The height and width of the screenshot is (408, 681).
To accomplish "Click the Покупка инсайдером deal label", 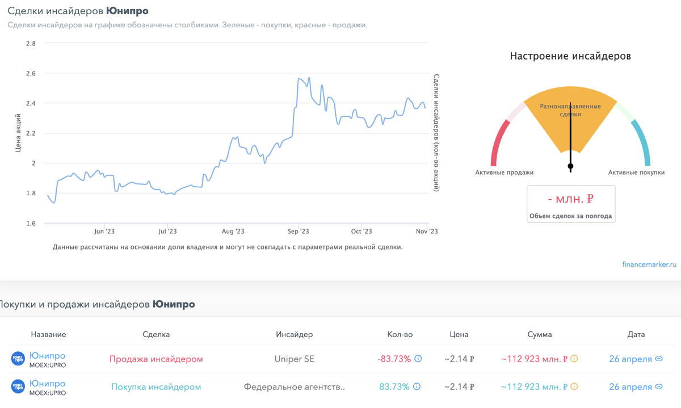I will pos(156,386).
